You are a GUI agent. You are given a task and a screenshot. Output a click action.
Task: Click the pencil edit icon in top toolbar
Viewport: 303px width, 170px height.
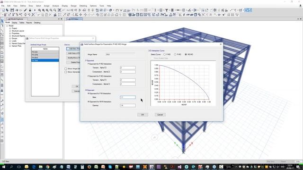[x=25, y=10]
